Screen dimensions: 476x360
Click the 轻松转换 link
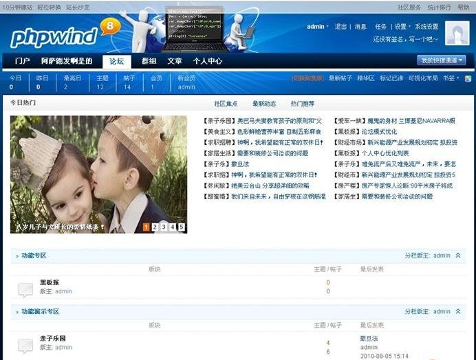pyautogui.click(x=49, y=8)
